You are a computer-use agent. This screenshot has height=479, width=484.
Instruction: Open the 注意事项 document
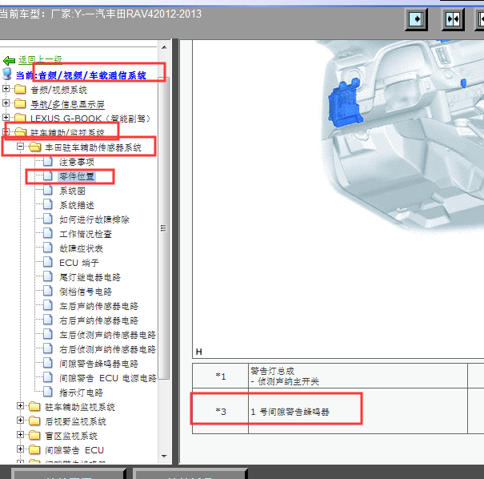(x=77, y=162)
